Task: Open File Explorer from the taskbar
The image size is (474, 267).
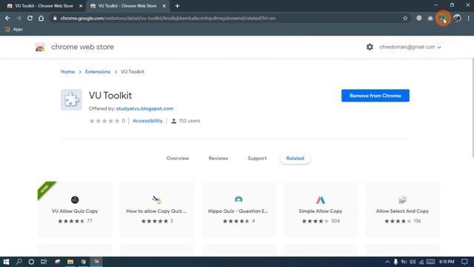Action: tap(70, 262)
